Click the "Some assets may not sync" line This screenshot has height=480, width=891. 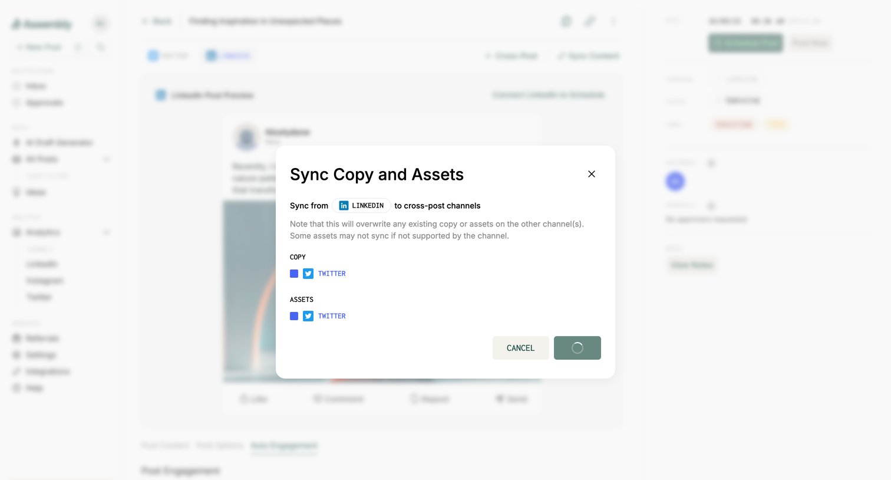click(x=400, y=236)
